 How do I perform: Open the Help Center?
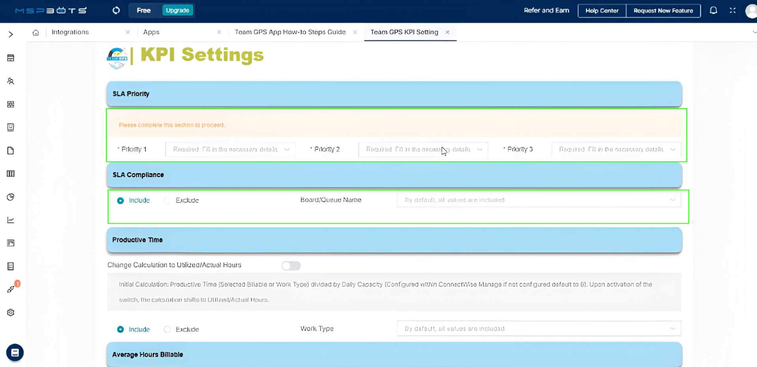click(x=602, y=11)
